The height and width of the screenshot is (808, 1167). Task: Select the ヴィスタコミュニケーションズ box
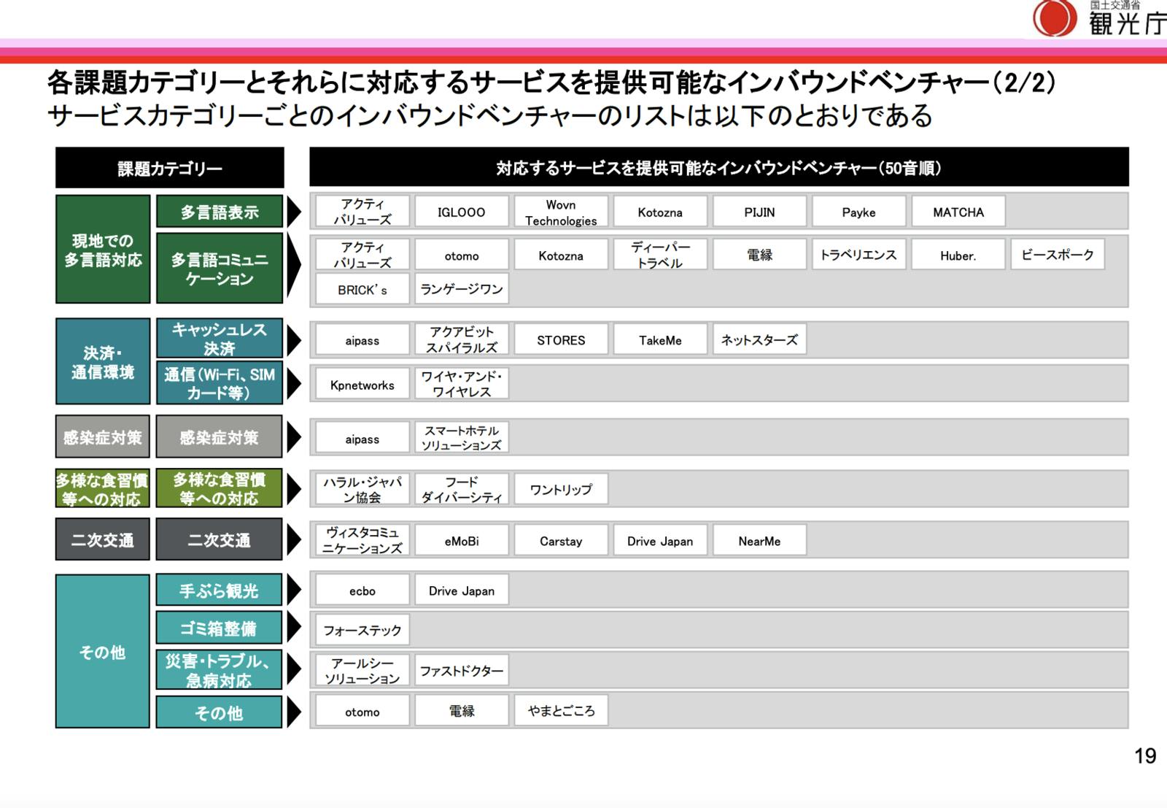[x=362, y=540]
